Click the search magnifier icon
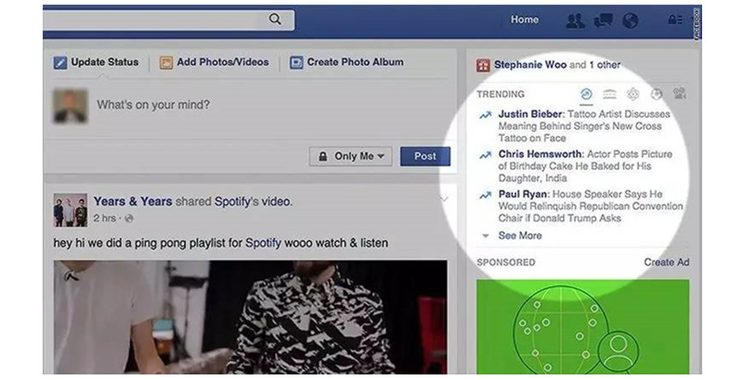Screen dimensions: 743x380 (275, 19)
